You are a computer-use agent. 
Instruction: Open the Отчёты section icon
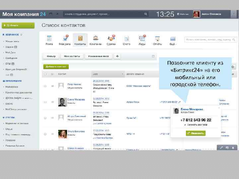pyautogui.click(x=157, y=38)
